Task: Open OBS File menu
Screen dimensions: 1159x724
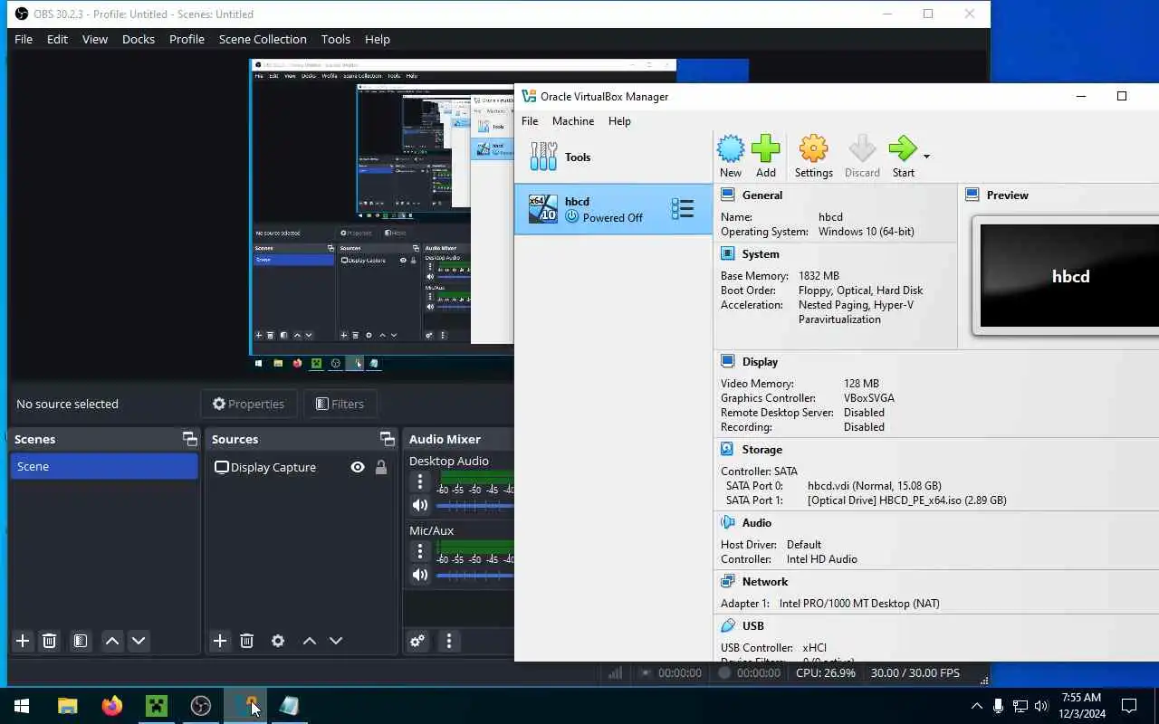Action: (x=24, y=39)
